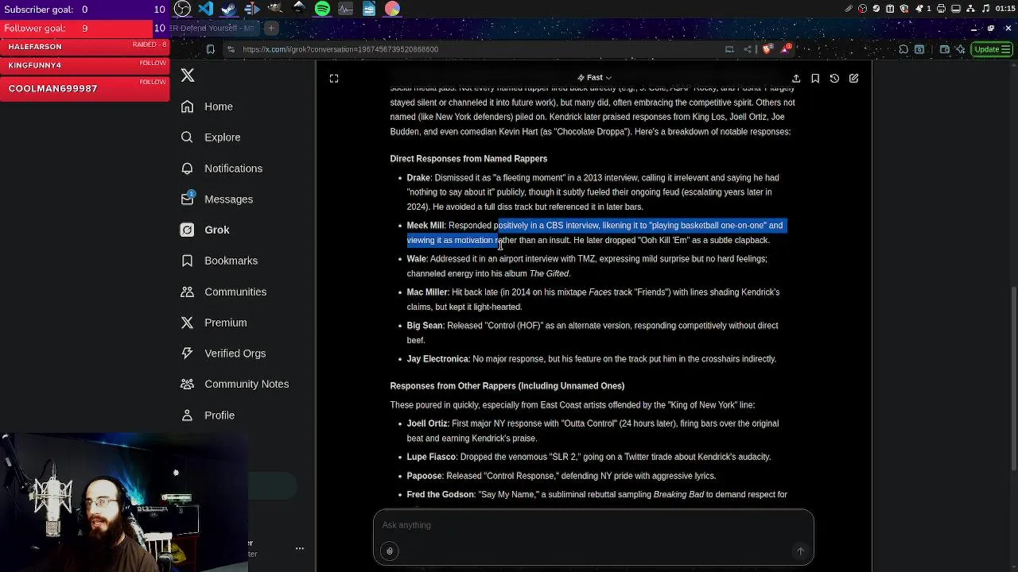Click the browser address bar URL
Image resolution: width=1018 pixels, height=572 pixels.
pyautogui.click(x=340, y=49)
